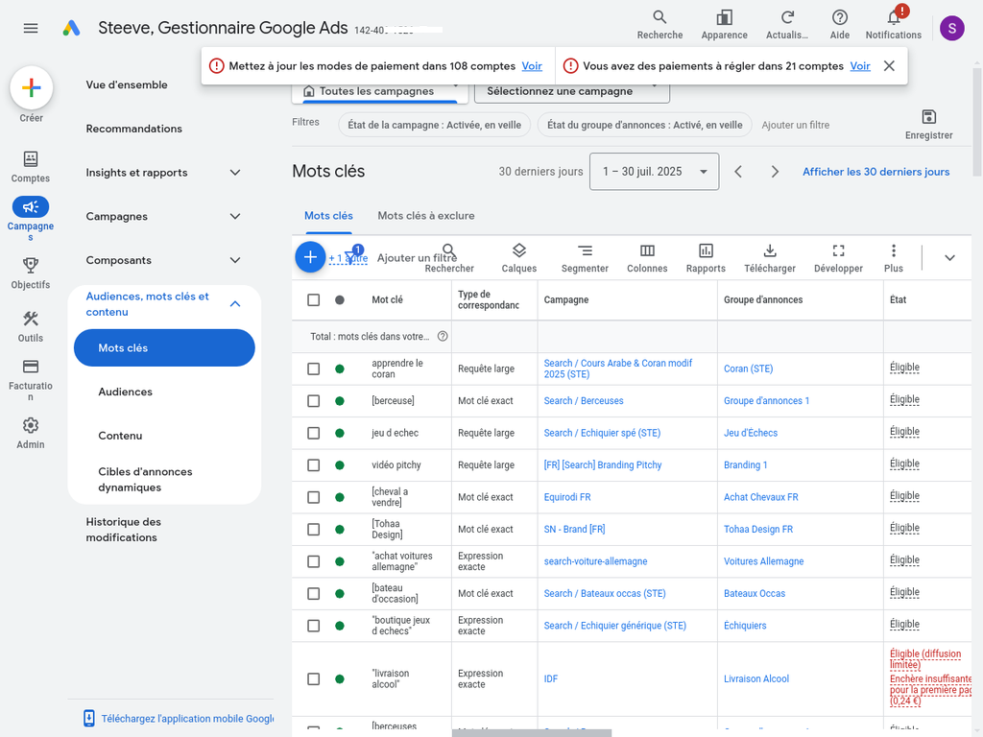Open Admin gear in the sidebar

click(30, 433)
